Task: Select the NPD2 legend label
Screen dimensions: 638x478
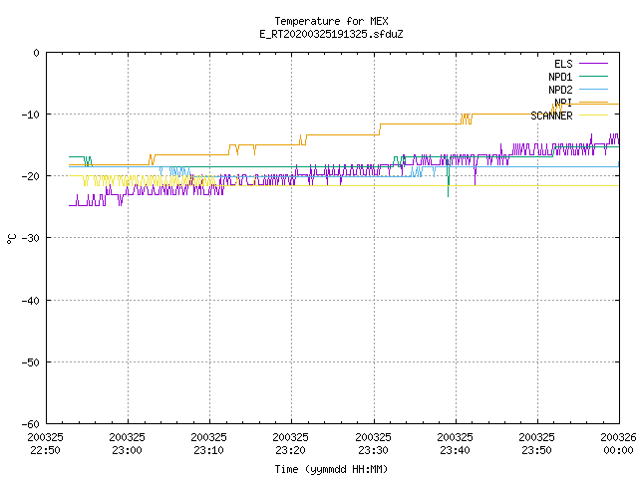Action: [x=560, y=90]
